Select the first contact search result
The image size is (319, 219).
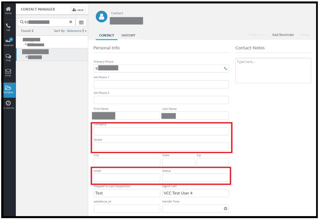tap(52, 42)
